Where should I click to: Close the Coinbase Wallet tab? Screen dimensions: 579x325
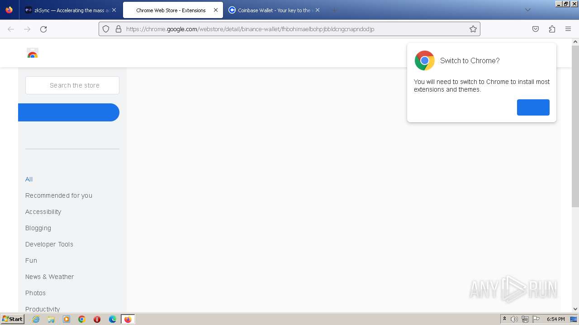(x=318, y=10)
